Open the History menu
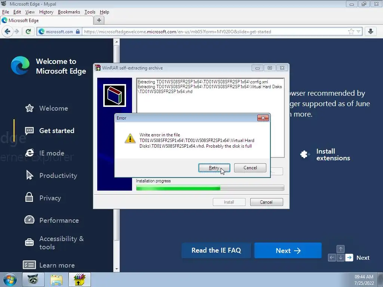Screen dimensions: 383x287 (x=46, y=12)
